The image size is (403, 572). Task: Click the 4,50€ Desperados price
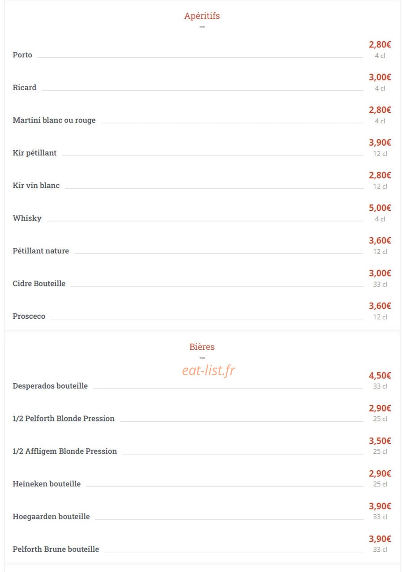[380, 376]
